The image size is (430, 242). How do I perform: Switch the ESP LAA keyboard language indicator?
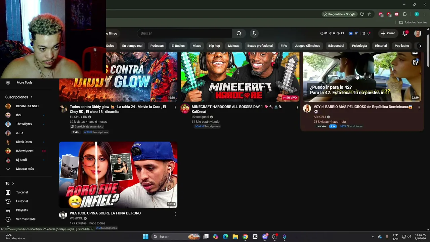pos(395,237)
